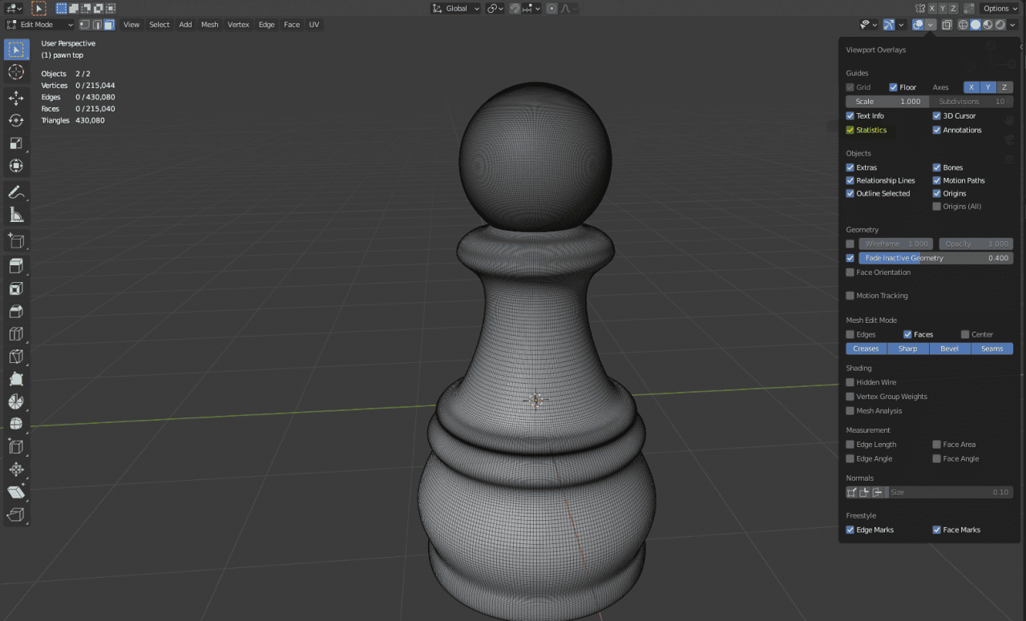The image size is (1026, 621).
Task: Click the Seams overlay button
Action: click(992, 349)
